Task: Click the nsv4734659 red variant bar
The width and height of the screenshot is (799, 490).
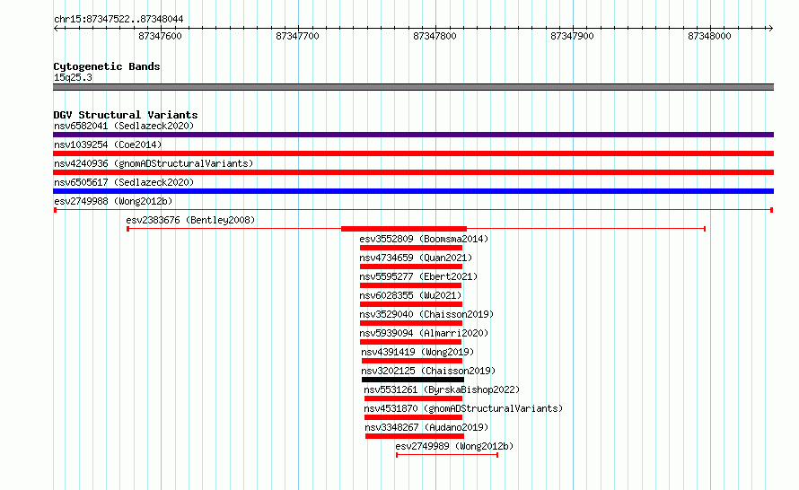Action: coord(410,267)
